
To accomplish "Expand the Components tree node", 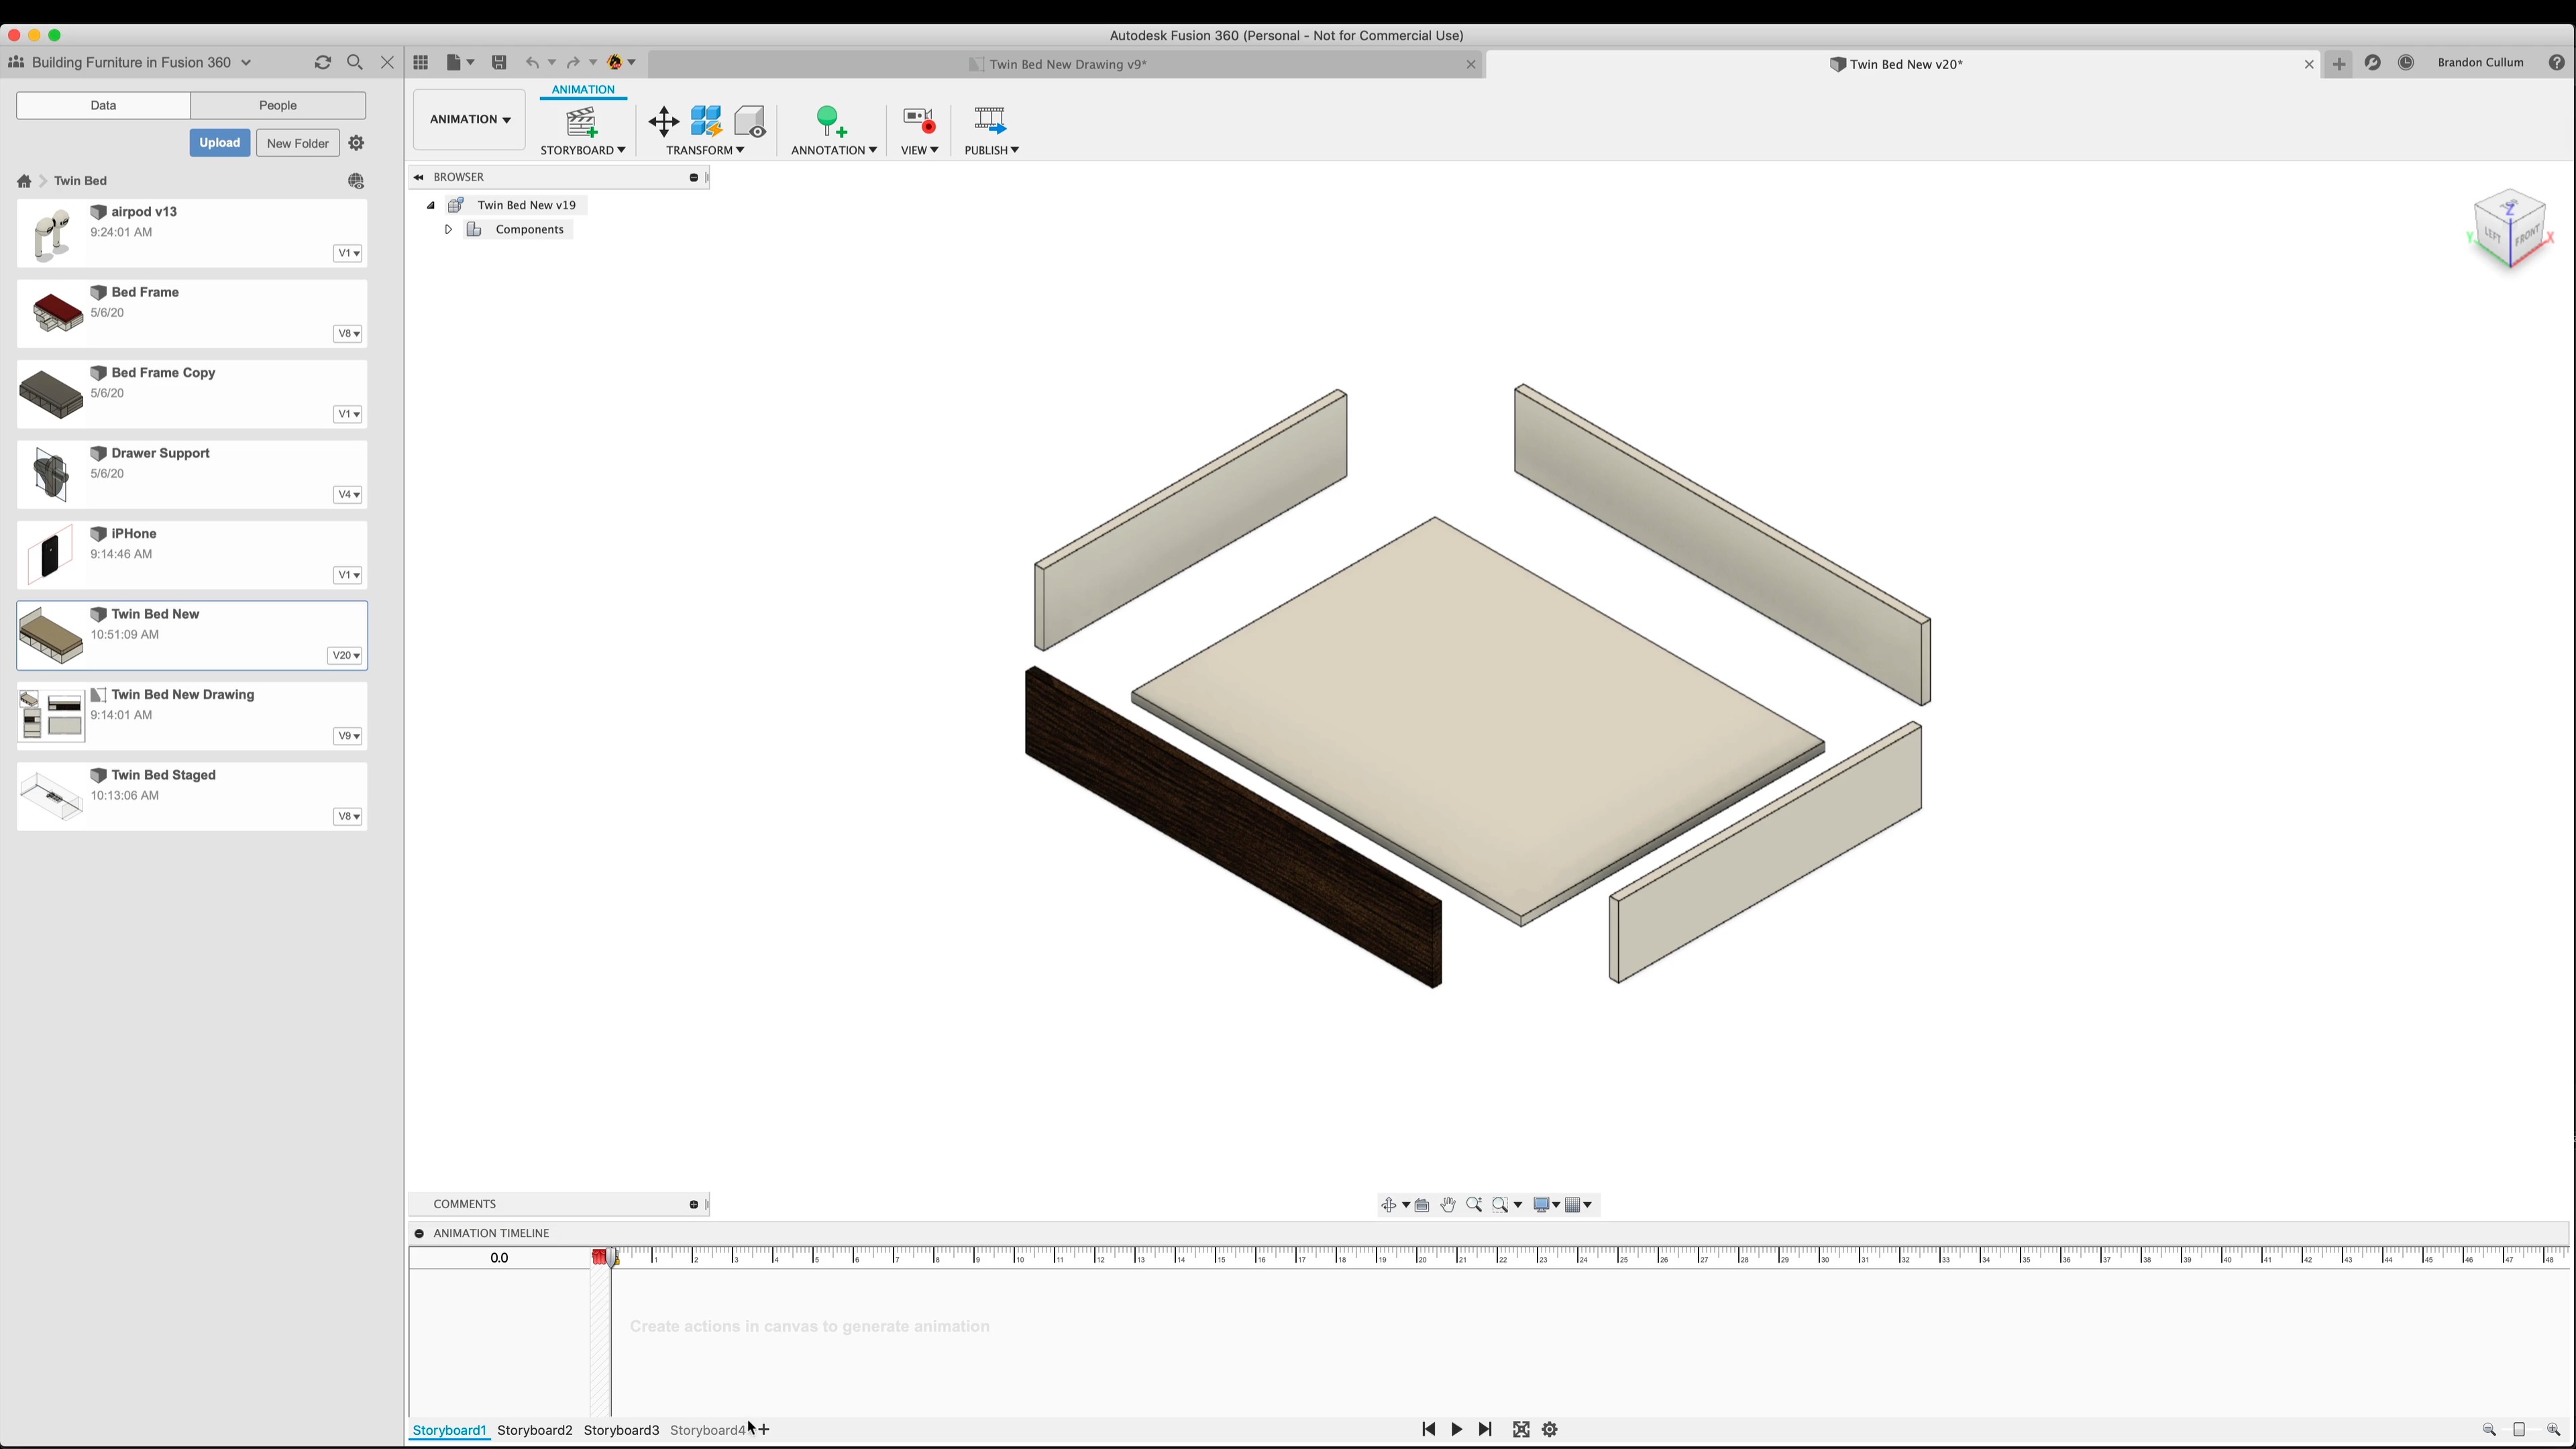I will tap(448, 230).
